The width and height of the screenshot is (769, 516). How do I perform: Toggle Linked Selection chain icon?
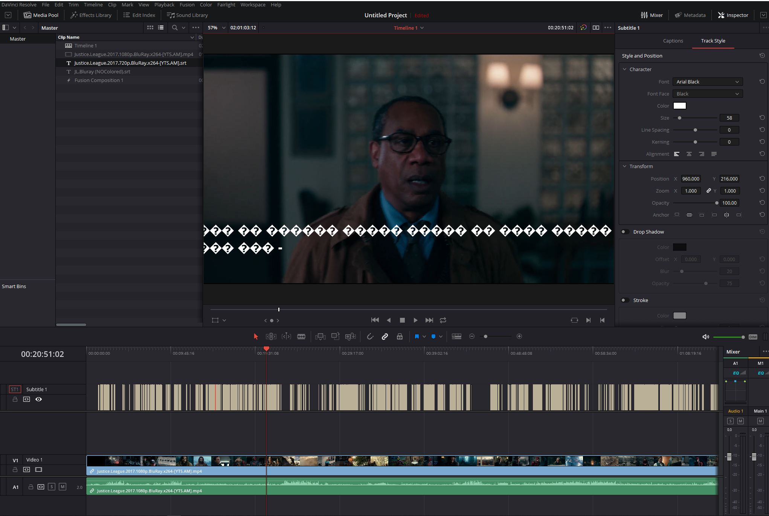coord(385,337)
